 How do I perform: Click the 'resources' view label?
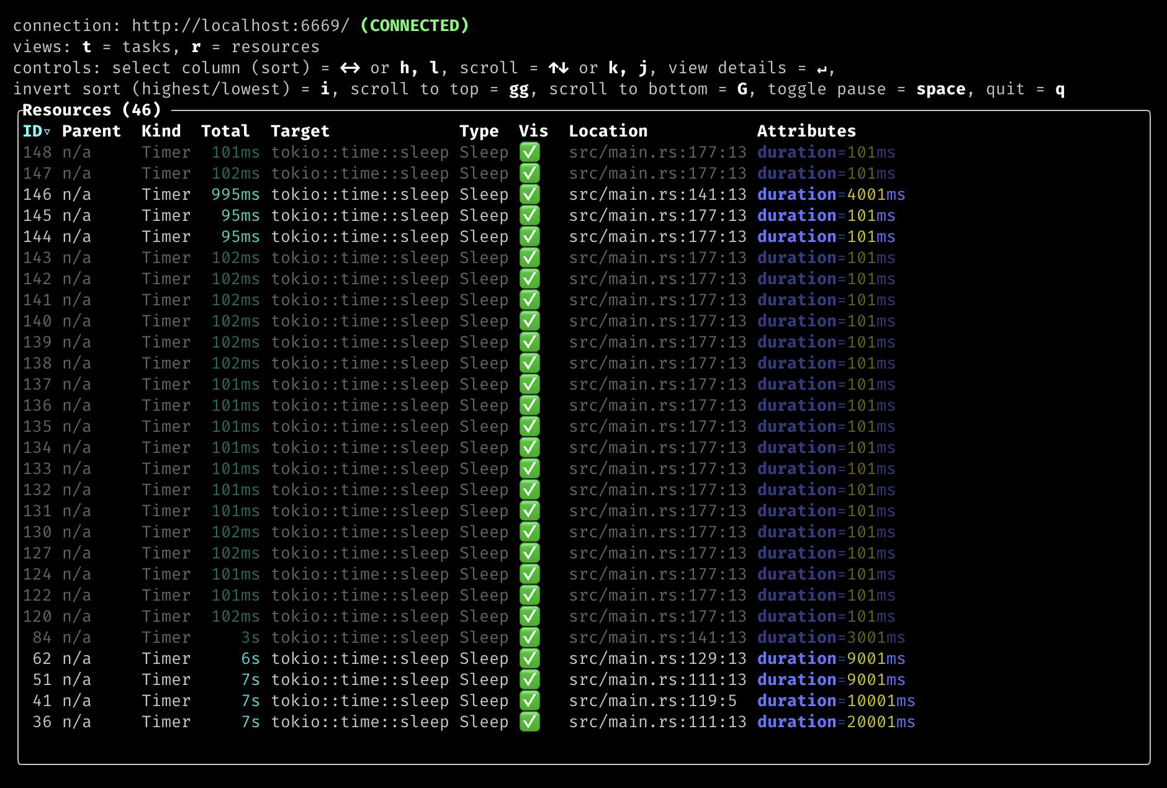click(x=276, y=47)
